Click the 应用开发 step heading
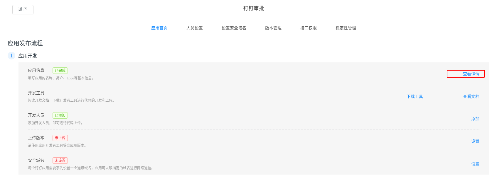The width and height of the screenshot is (497, 191). pyautogui.click(x=28, y=56)
